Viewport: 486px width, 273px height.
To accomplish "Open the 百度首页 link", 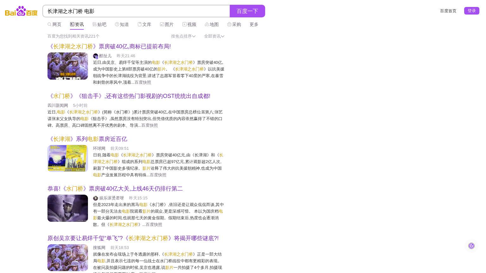I will coord(448,11).
